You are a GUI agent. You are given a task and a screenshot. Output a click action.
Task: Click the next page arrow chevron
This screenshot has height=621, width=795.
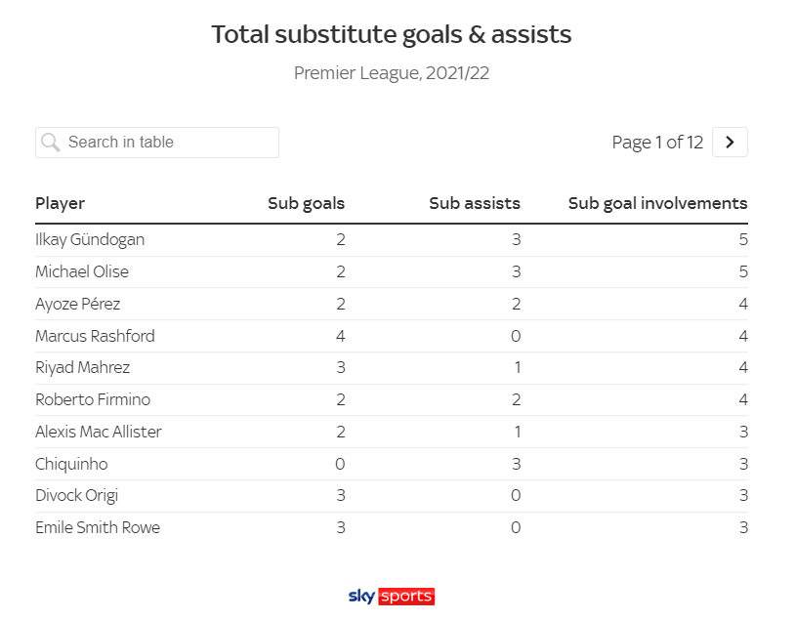click(730, 142)
